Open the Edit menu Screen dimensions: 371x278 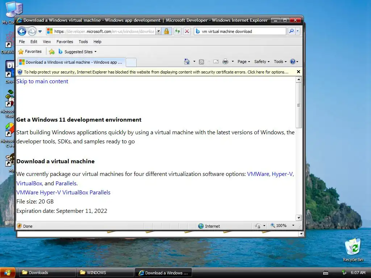tap(34, 42)
